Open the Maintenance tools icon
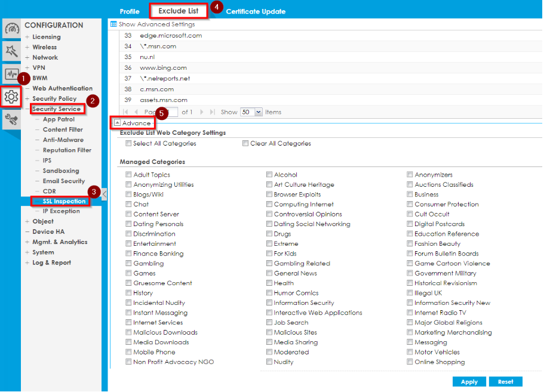Viewport: 553px width, 392px height. (x=11, y=119)
